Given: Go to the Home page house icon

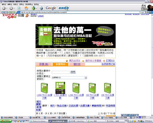Looking at the screenshot, I should point(26,8).
